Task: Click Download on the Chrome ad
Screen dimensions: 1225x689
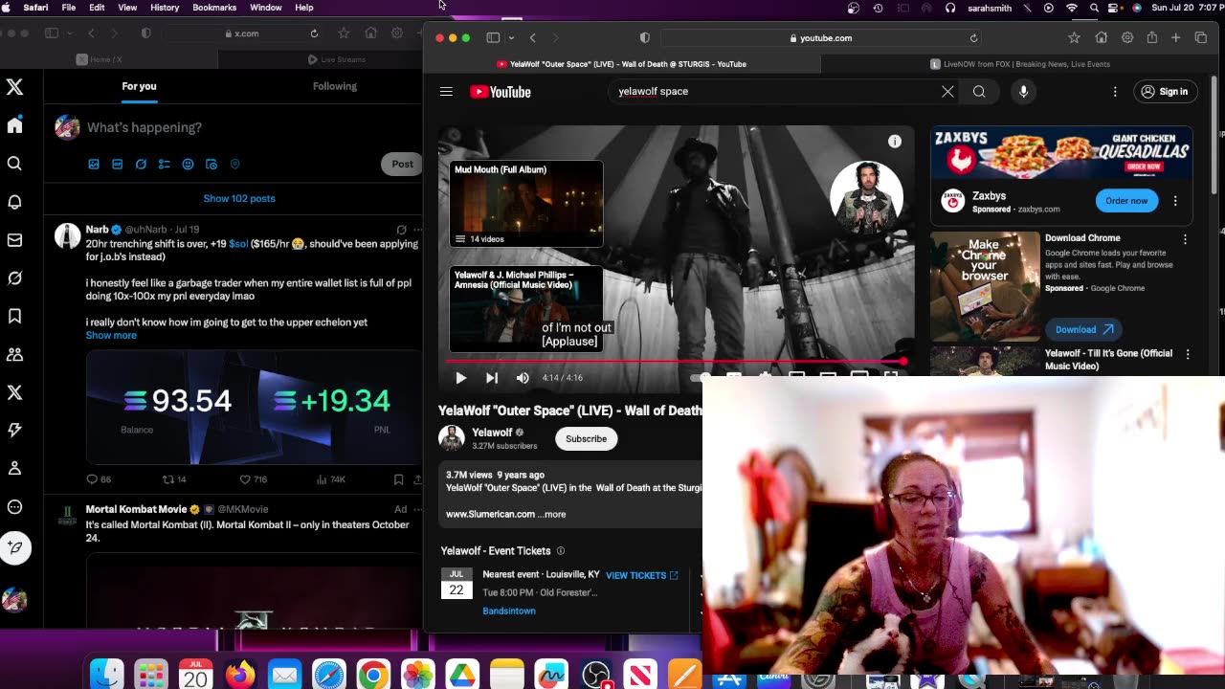Action: click(x=1083, y=330)
